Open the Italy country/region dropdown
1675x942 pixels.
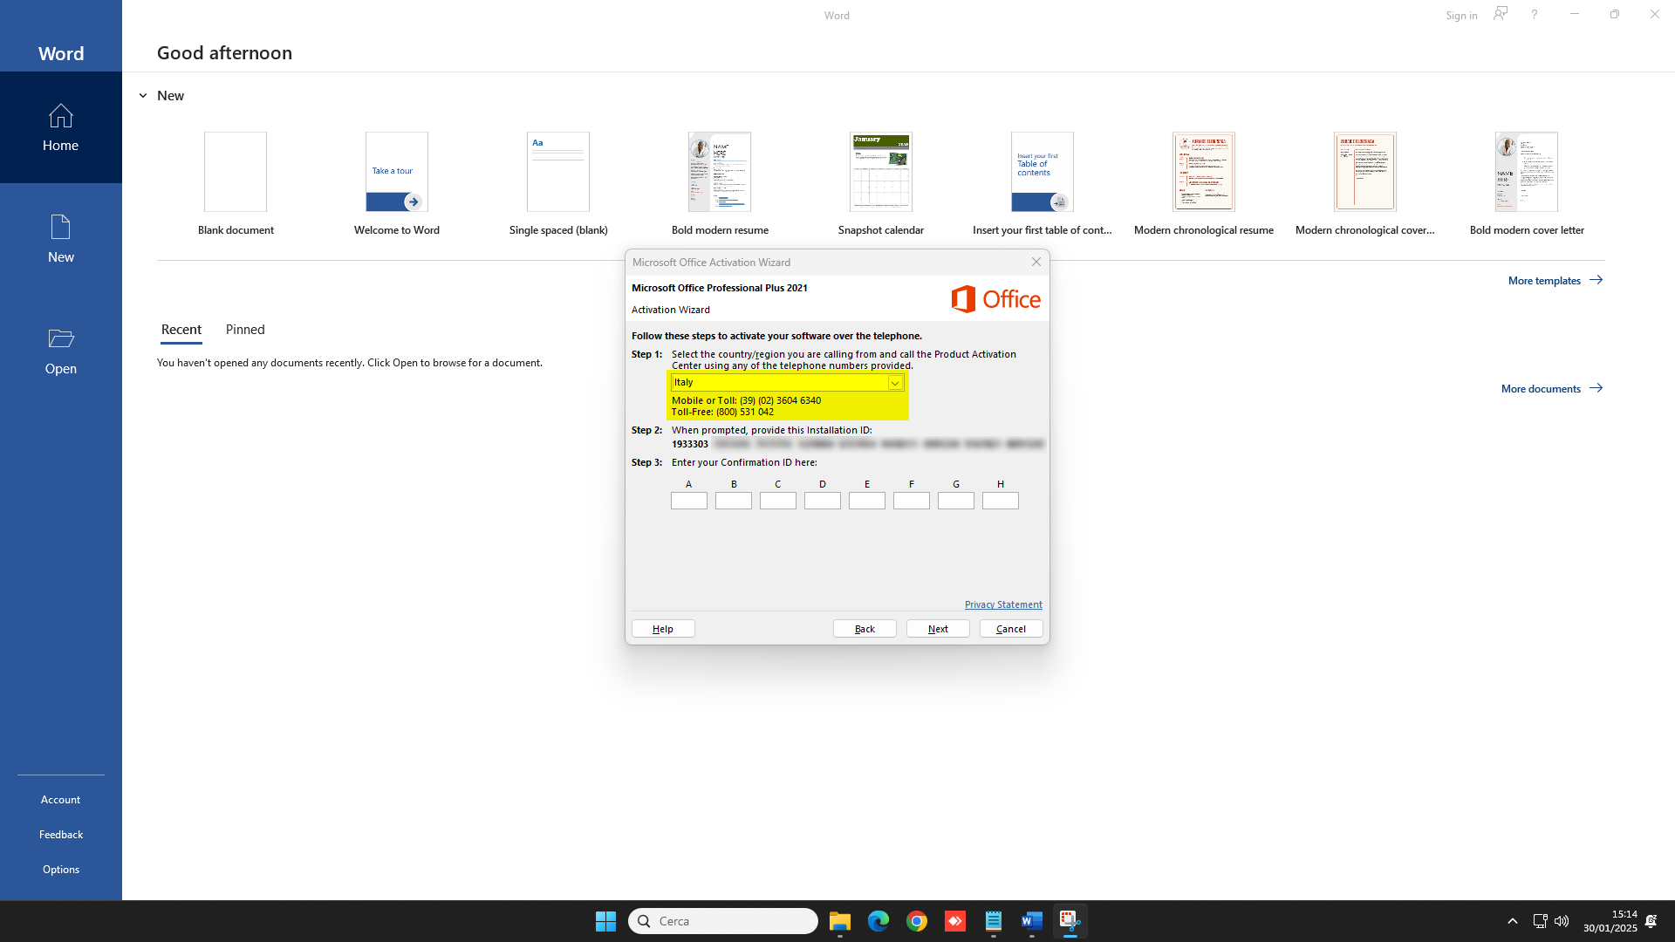(787, 382)
